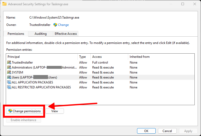Click the folder icon in the title bar
Screen dimensions: 201x136
(x=4, y=4)
